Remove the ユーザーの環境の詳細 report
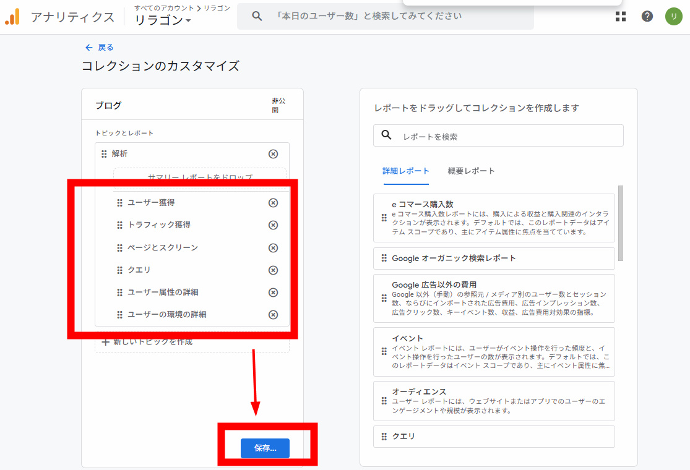Screen dimensions: 690x470 pyautogui.click(x=273, y=315)
